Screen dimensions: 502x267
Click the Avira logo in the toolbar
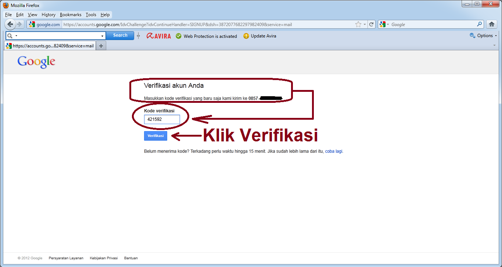pos(158,36)
